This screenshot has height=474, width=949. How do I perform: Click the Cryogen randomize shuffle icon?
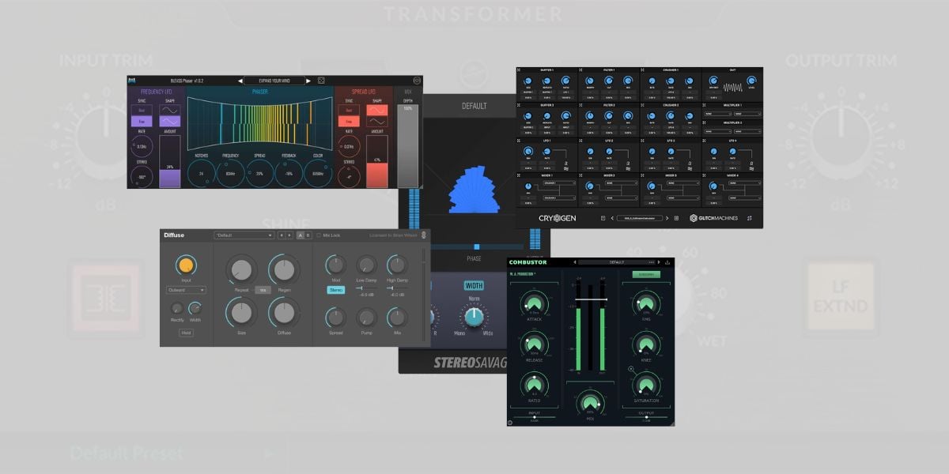point(749,218)
